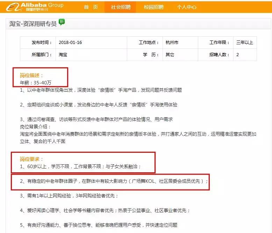
Task: Open the 校园招聘 menu item
Action: click(x=154, y=7)
